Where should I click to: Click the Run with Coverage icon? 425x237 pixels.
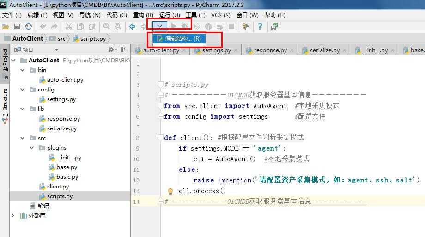(x=197, y=26)
